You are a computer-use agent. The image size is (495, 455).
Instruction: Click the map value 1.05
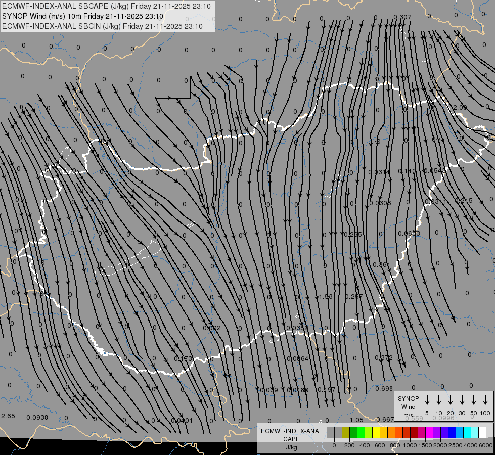(356, 420)
